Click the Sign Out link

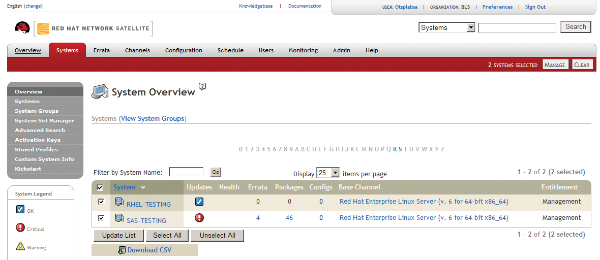click(x=535, y=7)
